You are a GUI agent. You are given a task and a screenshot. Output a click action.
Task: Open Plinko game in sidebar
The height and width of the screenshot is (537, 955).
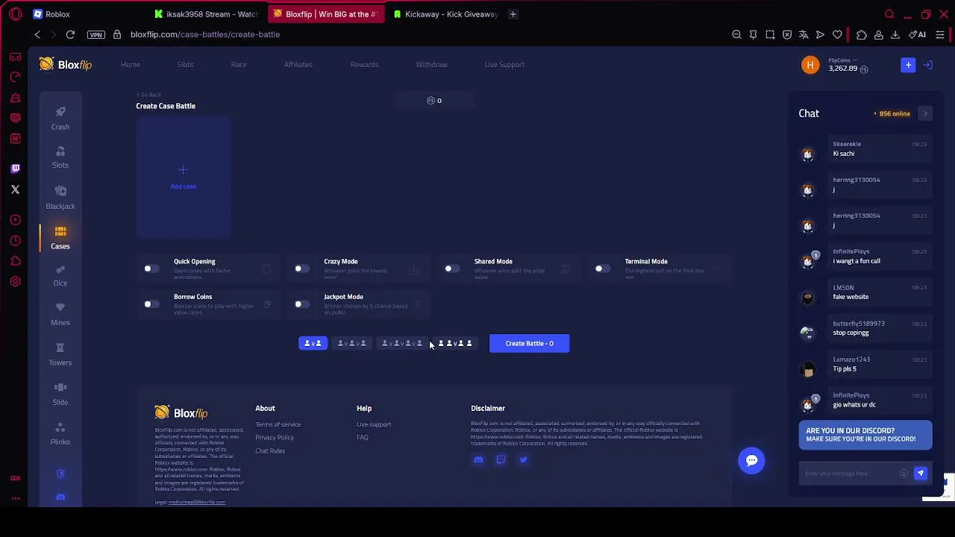pos(60,434)
